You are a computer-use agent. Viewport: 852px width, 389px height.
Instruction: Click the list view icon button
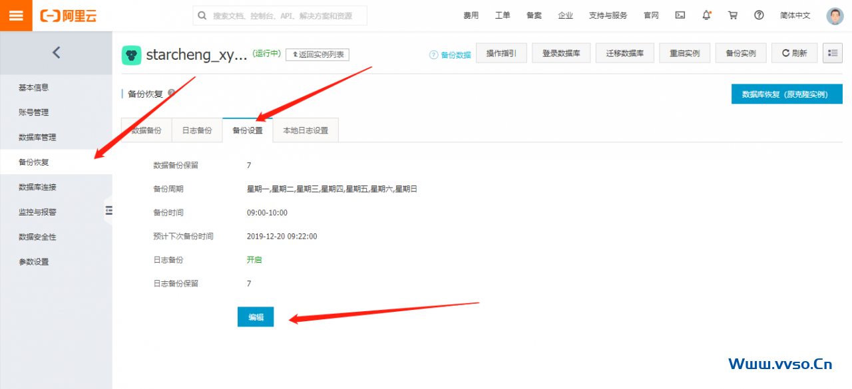[832, 53]
